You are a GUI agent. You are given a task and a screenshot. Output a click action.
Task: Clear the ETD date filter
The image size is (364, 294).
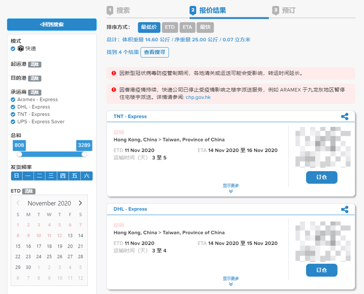[29, 191]
